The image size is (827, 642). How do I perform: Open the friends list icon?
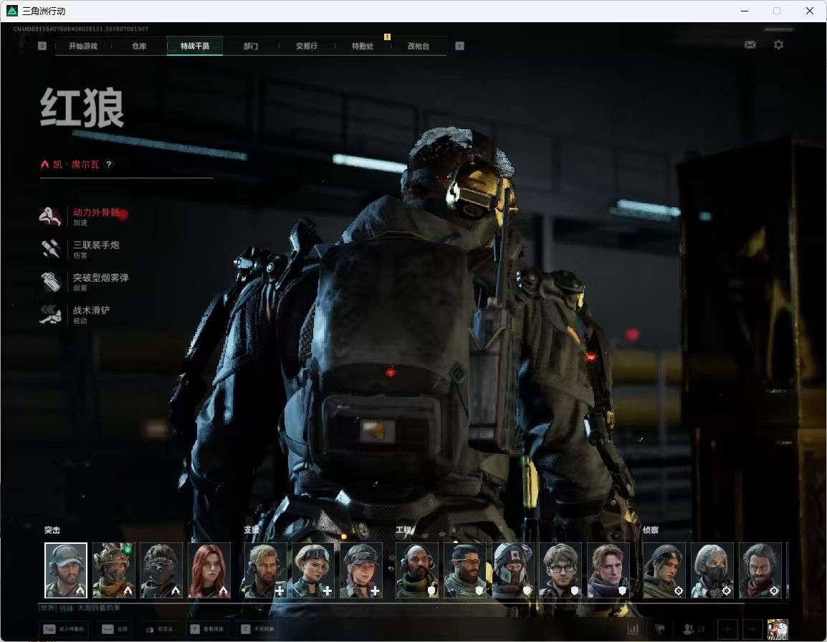[688, 629]
